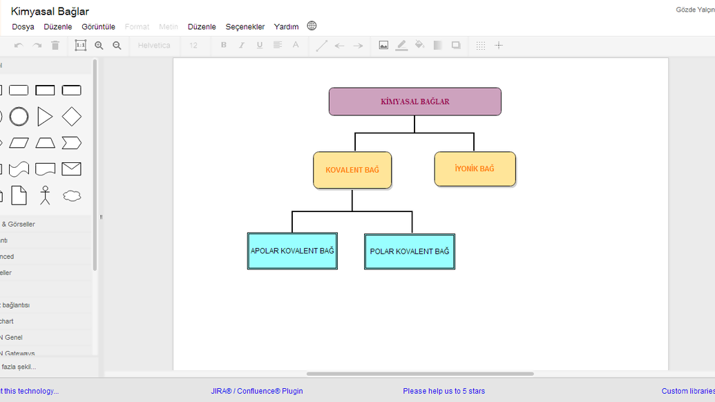The image size is (715, 402).
Task: Open the Seçenekler menu
Action: click(x=245, y=26)
